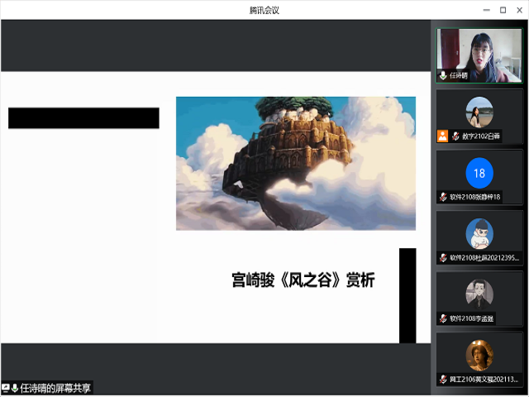Click the name label starting 软件2108李
529x397 pixels.
point(471,318)
